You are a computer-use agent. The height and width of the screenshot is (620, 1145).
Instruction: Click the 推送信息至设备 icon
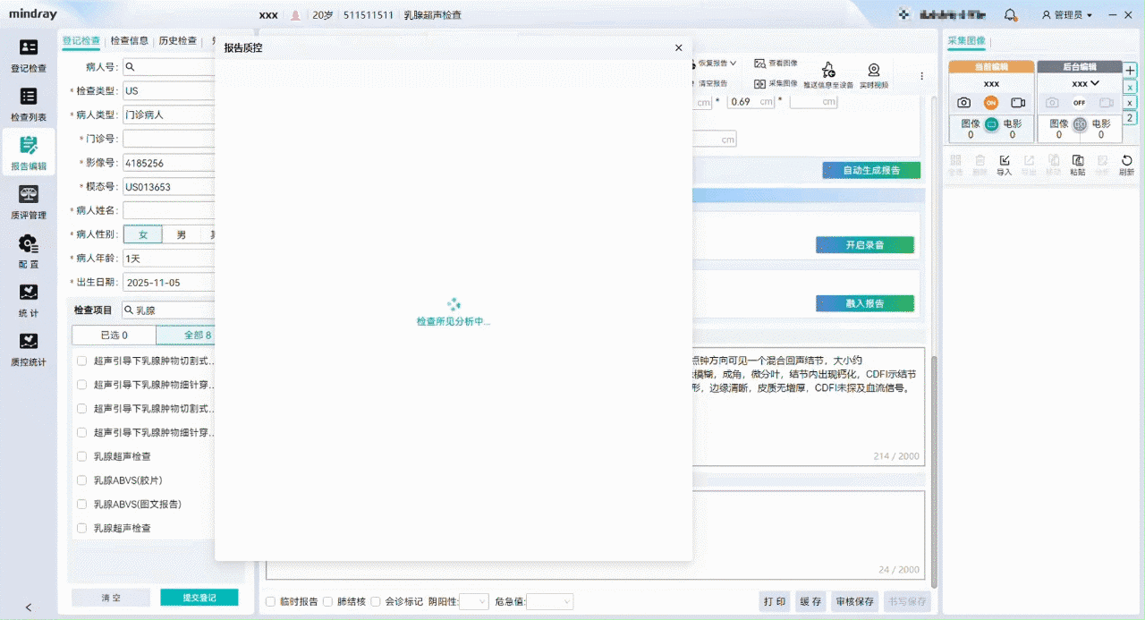(x=827, y=75)
